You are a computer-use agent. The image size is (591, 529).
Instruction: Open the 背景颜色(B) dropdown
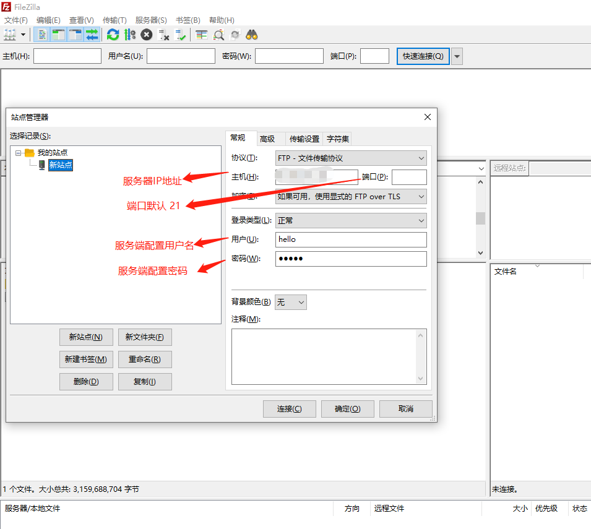291,302
